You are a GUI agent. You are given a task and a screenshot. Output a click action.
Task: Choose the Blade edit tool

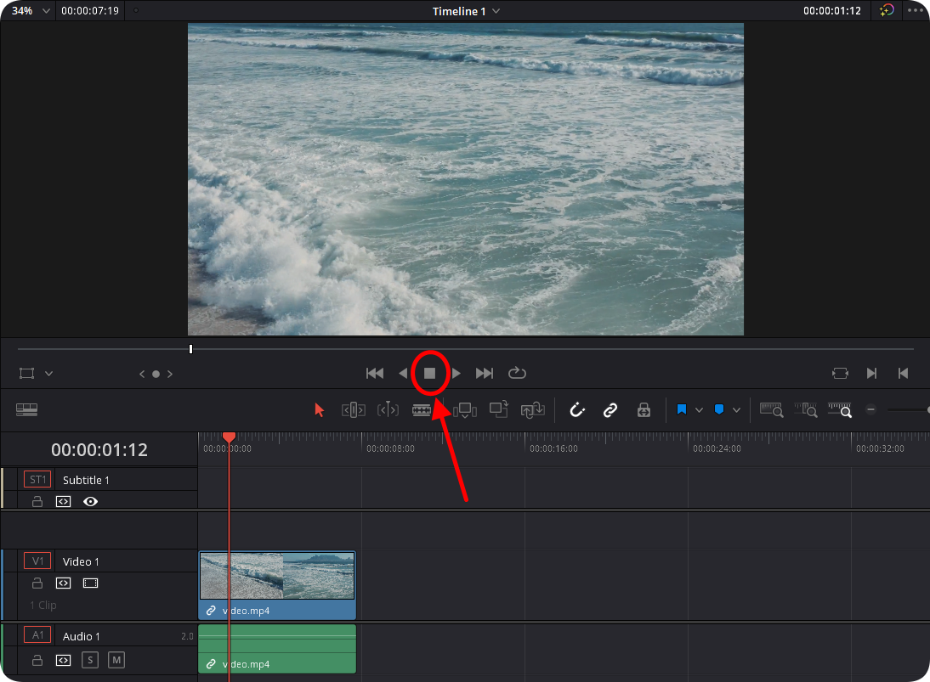click(x=422, y=409)
